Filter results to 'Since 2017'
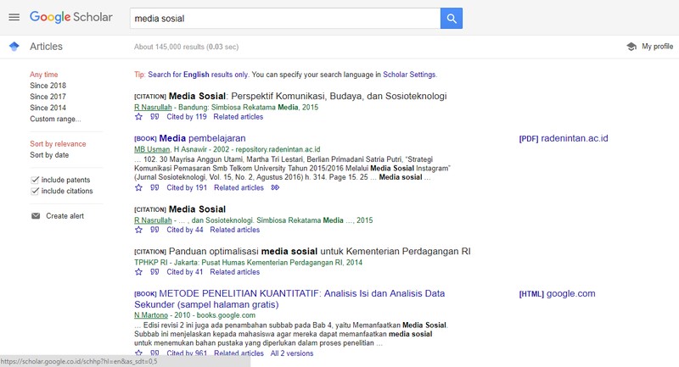Image resolution: width=679 pixels, height=367 pixels. pyautogui.click(x=48, y=97)
